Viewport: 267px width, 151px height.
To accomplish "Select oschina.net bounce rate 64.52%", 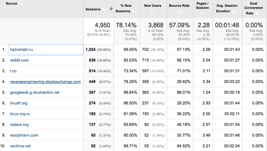I will tap(184, 146).
